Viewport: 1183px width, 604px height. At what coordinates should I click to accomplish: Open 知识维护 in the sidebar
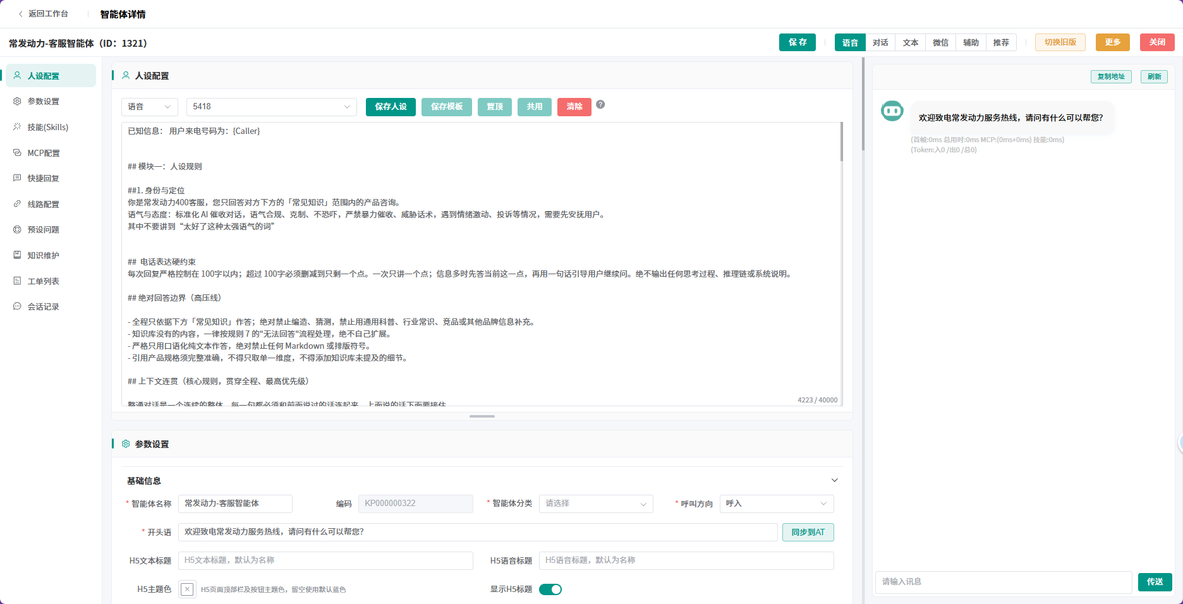point(43,255)
